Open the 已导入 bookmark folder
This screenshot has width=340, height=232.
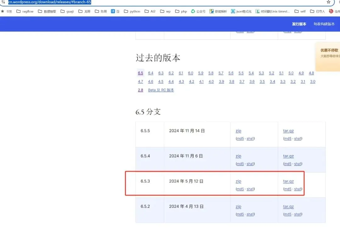317,11
